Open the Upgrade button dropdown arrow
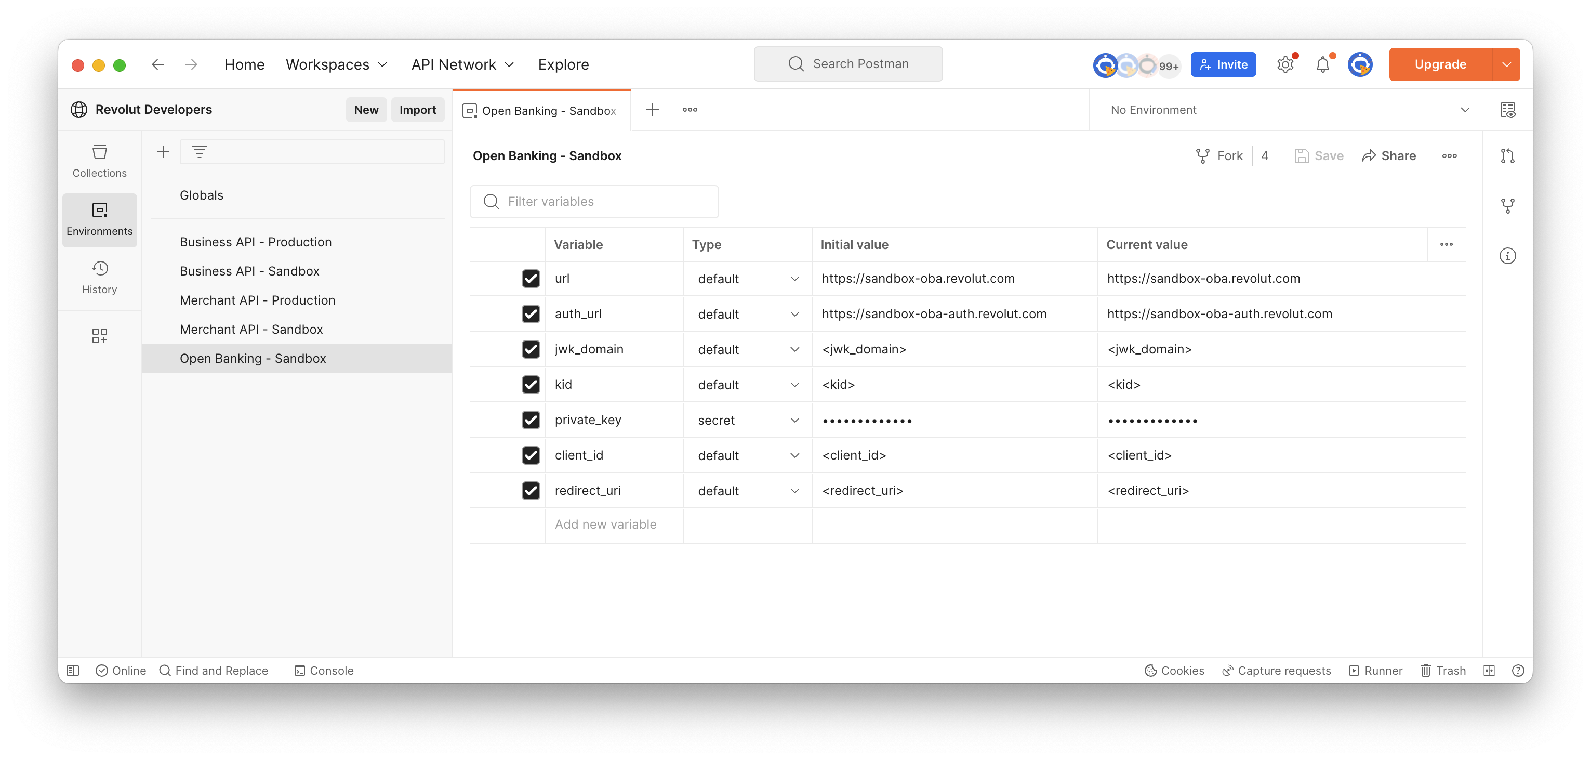The image size is (1591, 760). (1507, 64)
